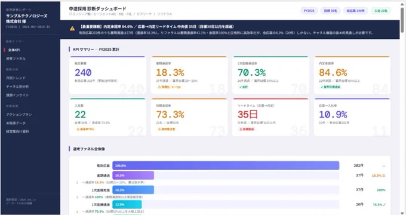Click the 22 hires KPI value
Image resolution: width=406 pixels, height=215 pixels.
80,115
